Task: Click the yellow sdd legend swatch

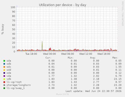Action: pos(4,70)
